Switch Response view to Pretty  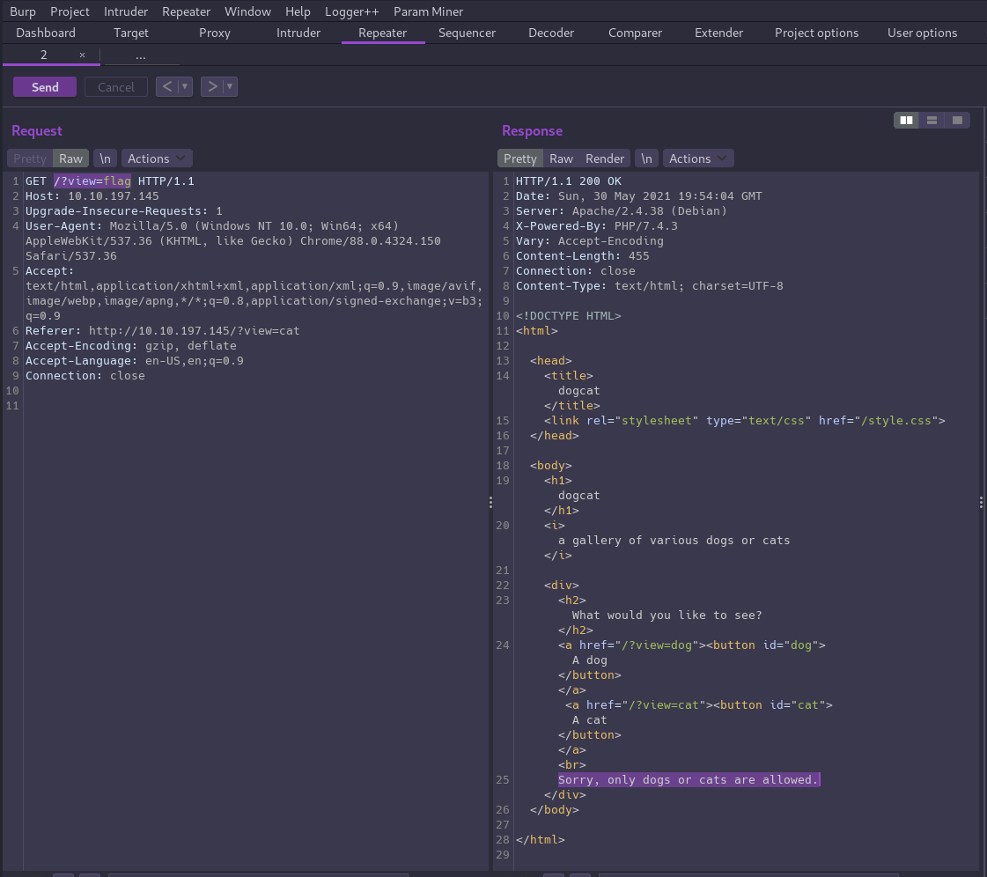click(x=520, y=158)
